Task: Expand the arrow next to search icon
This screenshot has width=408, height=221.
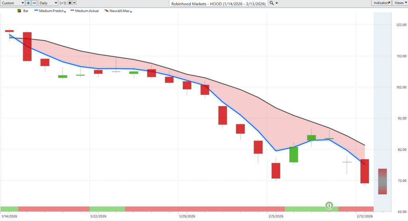Action: click(277, 3)
